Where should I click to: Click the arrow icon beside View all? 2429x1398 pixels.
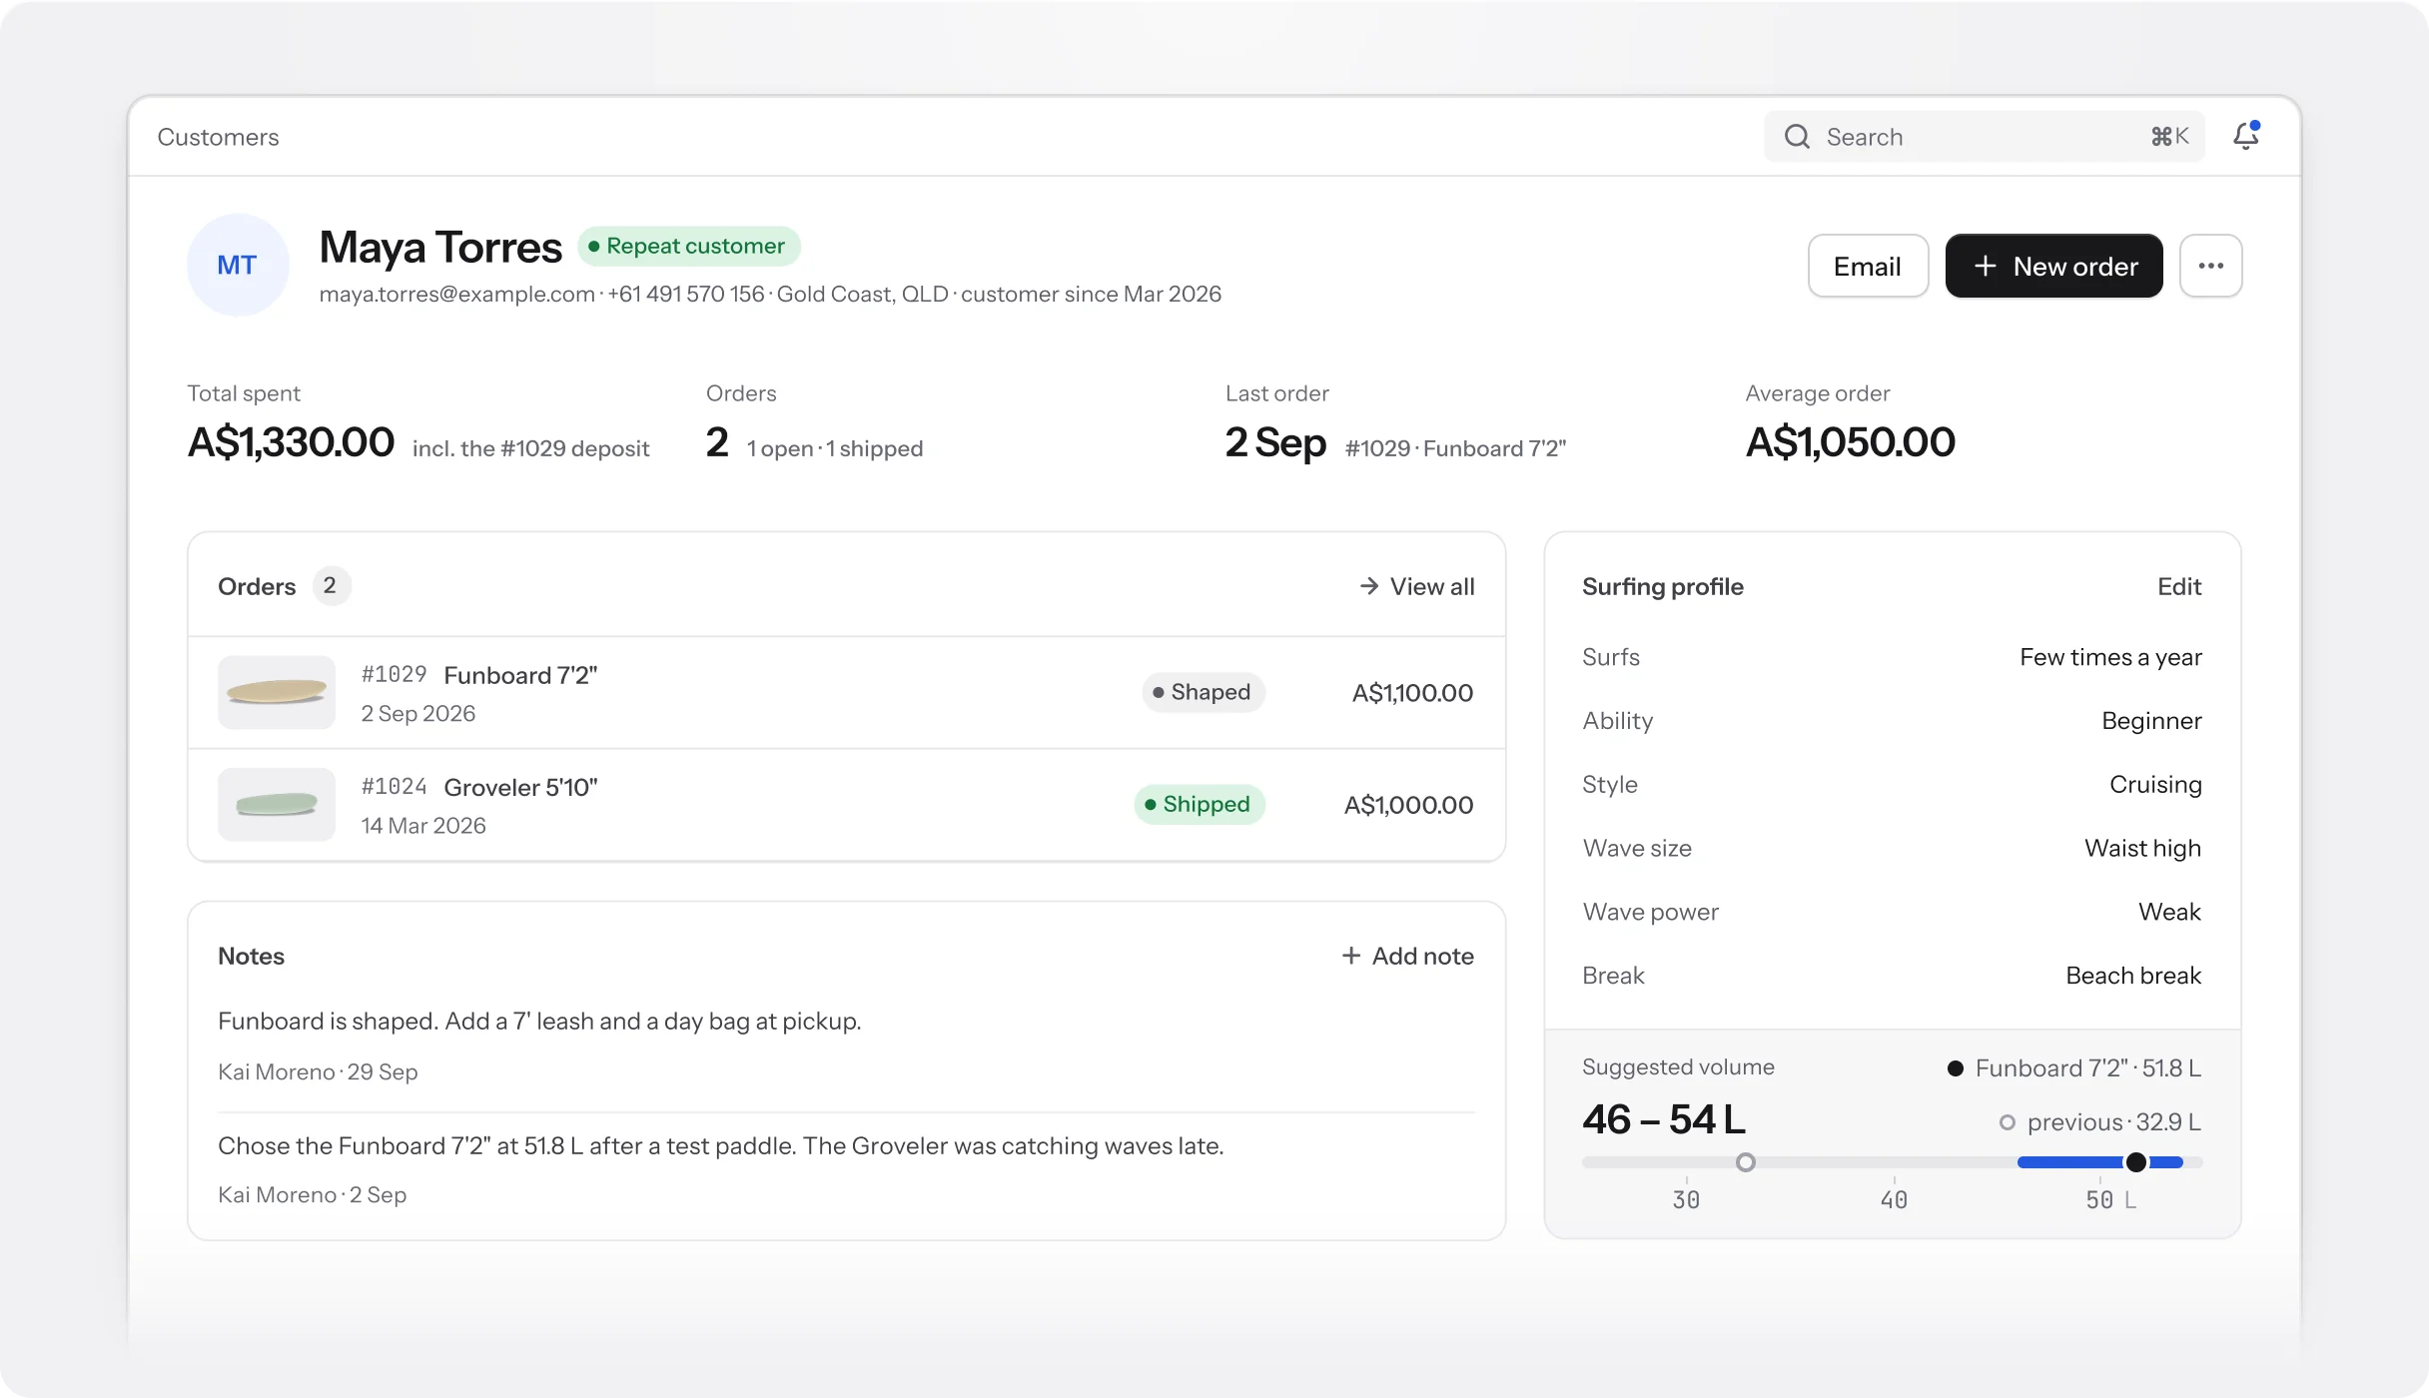click(1369, 586)
